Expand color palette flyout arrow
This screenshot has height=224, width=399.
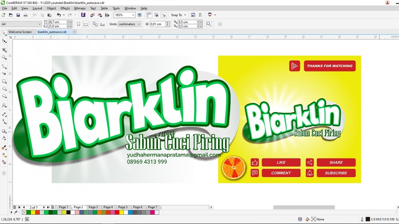pyautogui.click(x=12, y=212)
